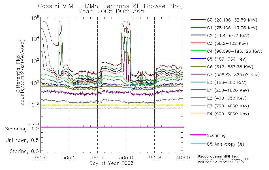Image resolution: width=269 pixels, height=170 pixels.
Task: Select the C0 (20.196-32.89 KeV) legend label
Action: tap(232, 20)
